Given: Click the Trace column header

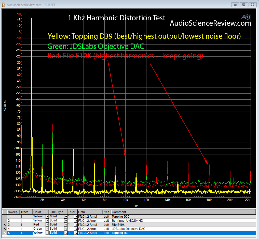Looking at the screenshot, I should point(26,212).
